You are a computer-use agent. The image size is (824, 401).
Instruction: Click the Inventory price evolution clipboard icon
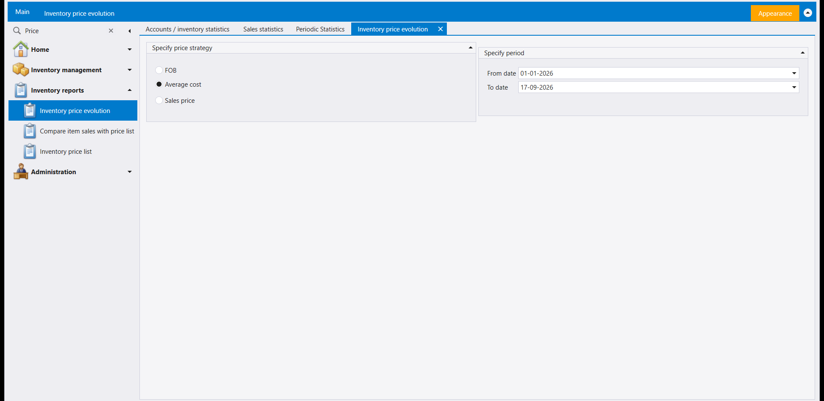pyautogui.click(x=30, y=110)
